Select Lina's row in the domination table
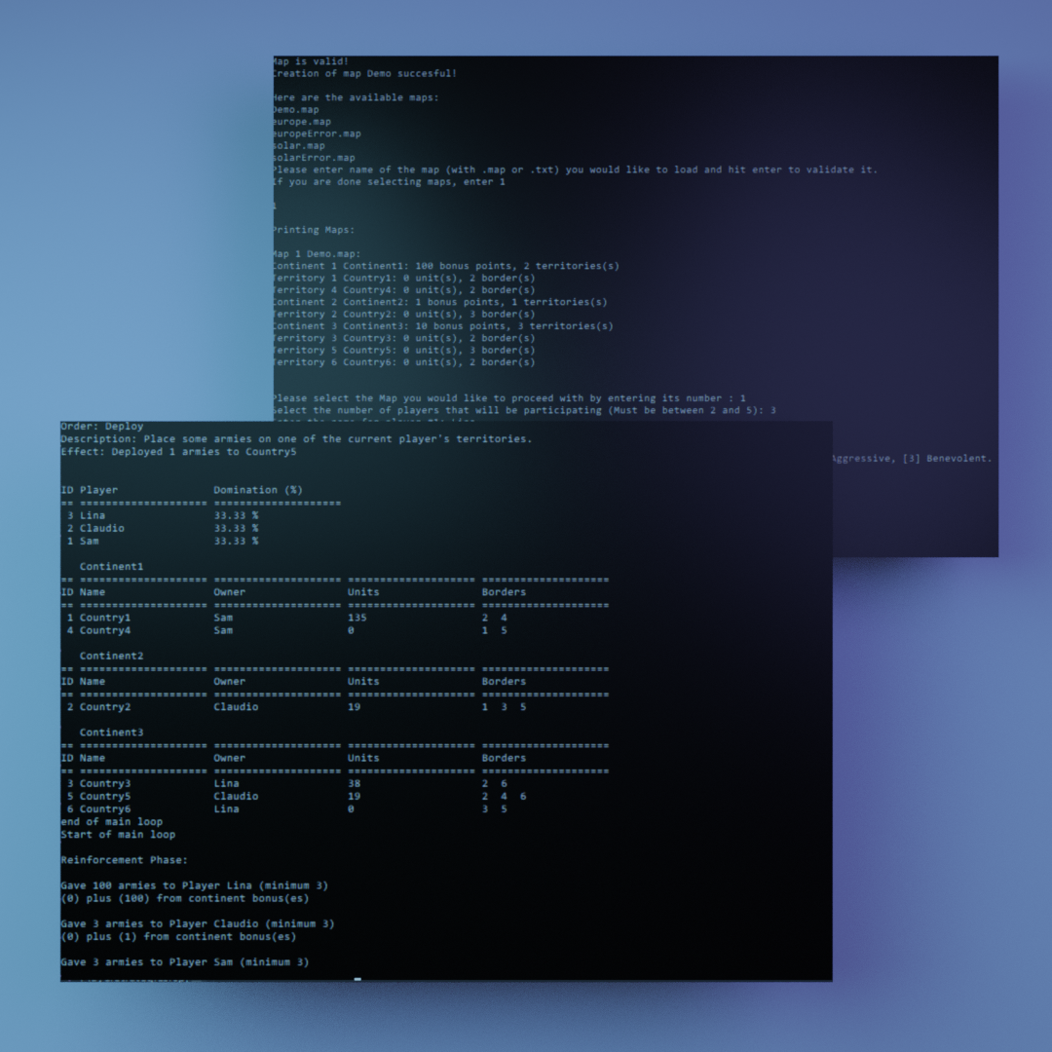Screen dimensions: 1052x1052 (x=93, y=515)
